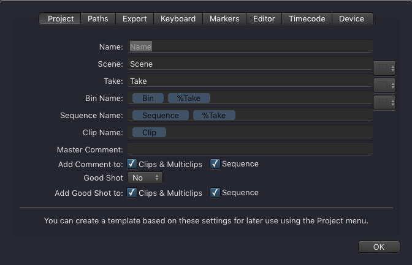Screen dimensions: 412x265
Task: Click the Take text field
Action: (x=250, y=81)
